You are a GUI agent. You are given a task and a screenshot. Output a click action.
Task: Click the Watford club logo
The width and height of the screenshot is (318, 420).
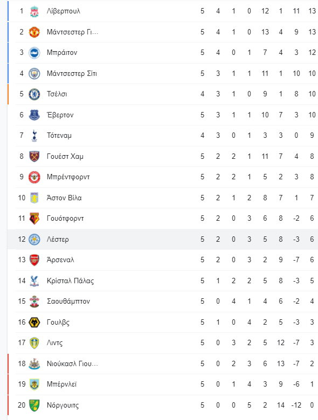[34, 219]
